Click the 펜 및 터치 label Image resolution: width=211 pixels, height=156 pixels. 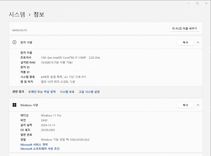pyautogui.click(x=27, y=82)
